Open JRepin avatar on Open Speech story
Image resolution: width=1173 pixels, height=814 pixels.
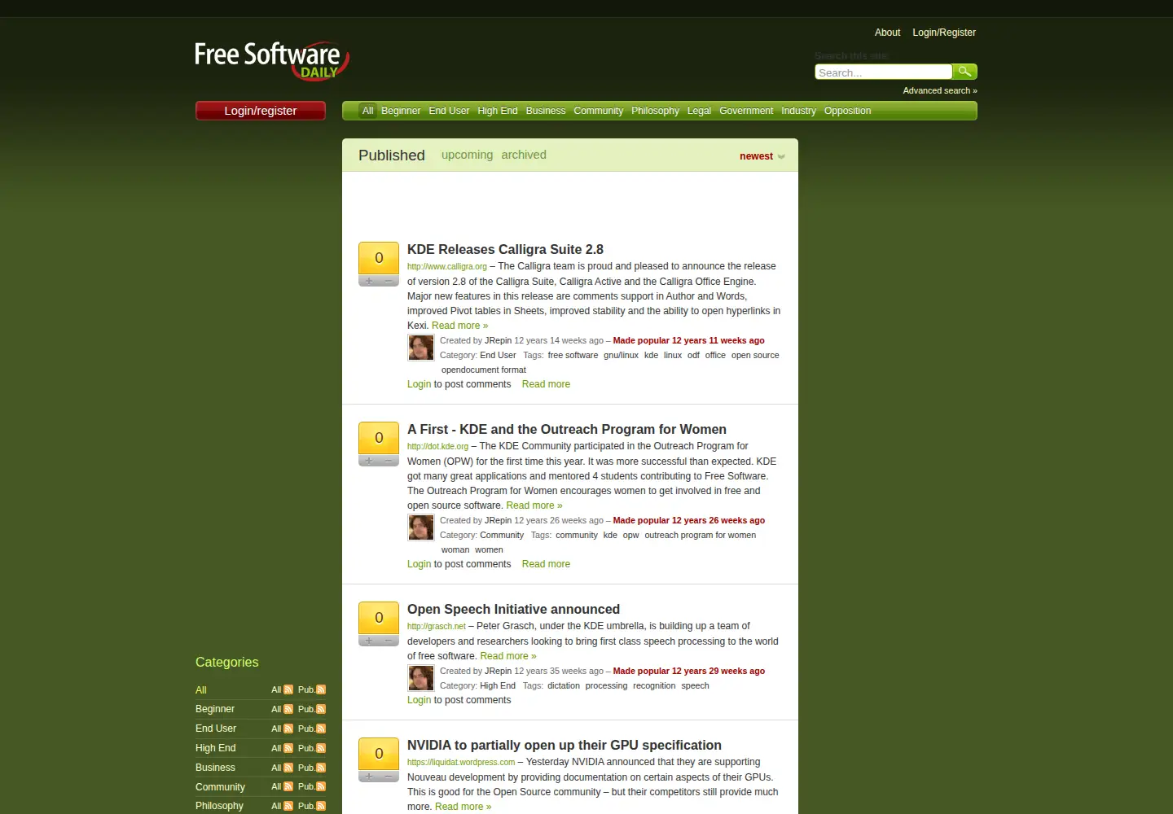pos(421,678)
